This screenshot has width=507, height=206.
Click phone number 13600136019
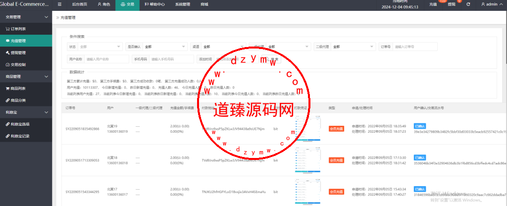pyautogui.click(x=117, y=132)
